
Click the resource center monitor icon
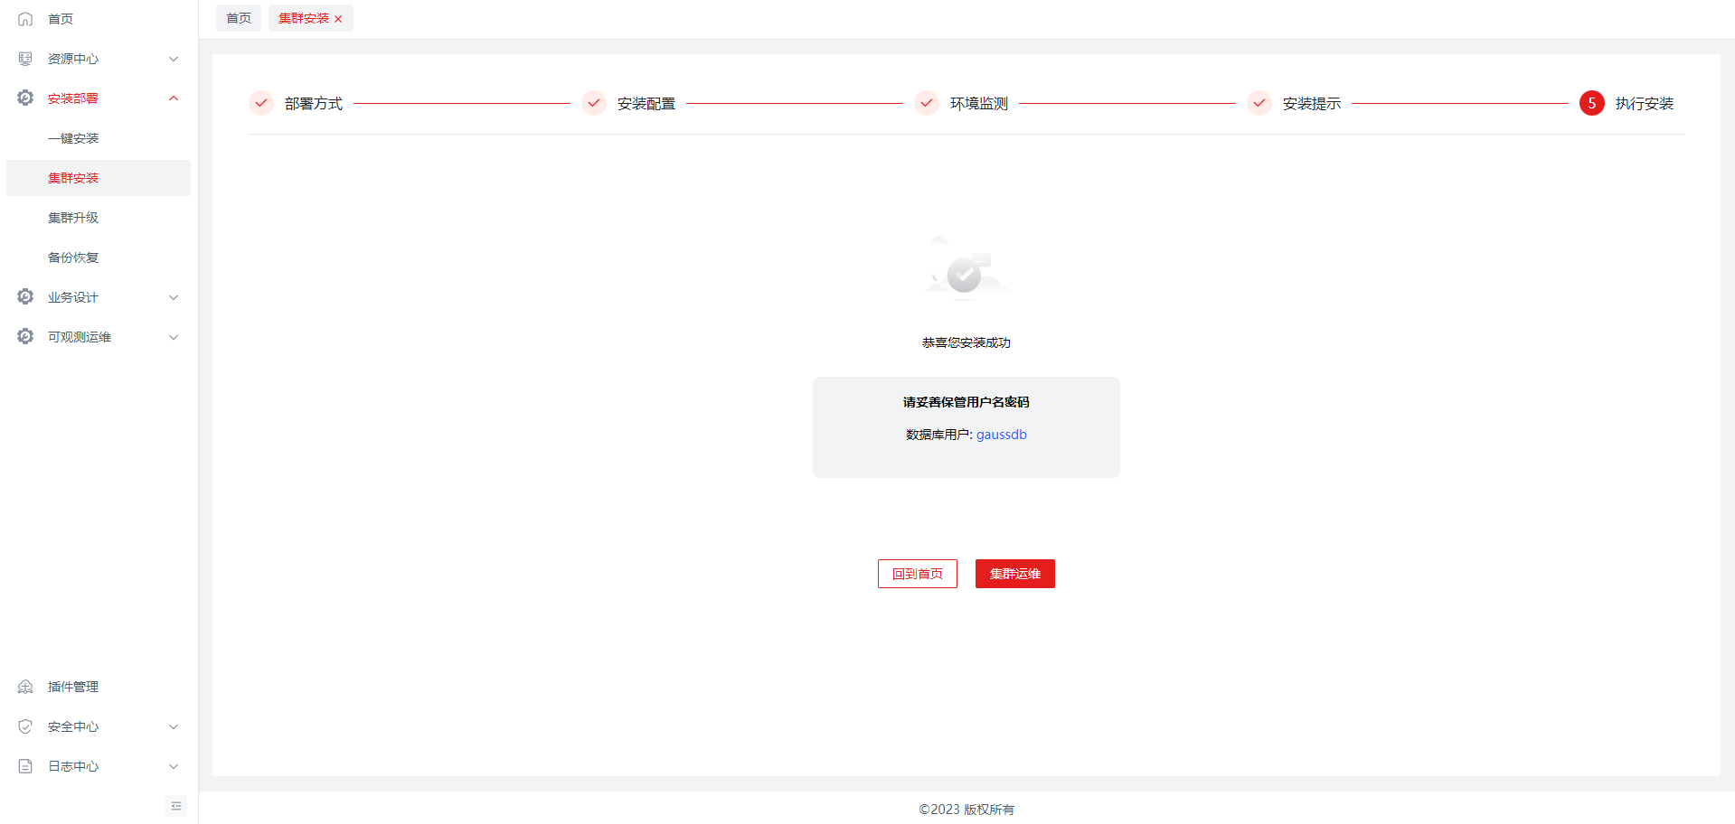[25, 59]
